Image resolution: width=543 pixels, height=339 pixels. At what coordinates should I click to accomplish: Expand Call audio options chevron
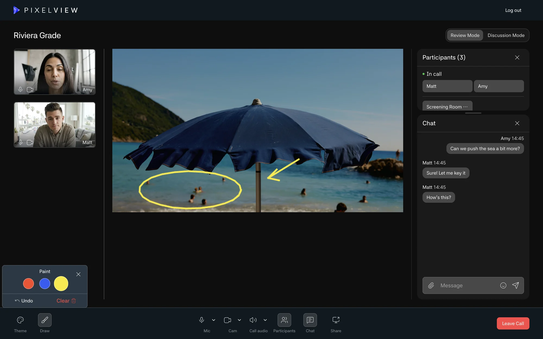click(x=265, y=320)
